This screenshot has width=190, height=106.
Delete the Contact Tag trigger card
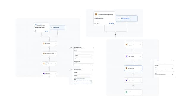(37, 31)
